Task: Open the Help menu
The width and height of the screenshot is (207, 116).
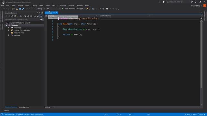Action: 87,5
